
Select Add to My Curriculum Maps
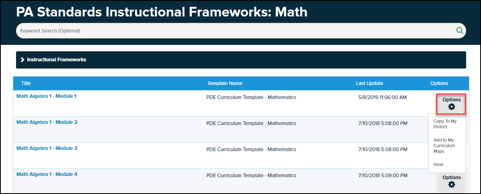444,145
